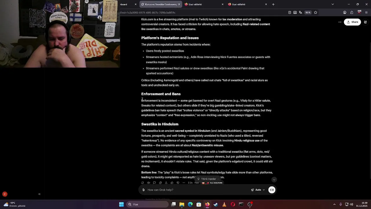Click the attach file paperclip icon
The width and height of the screenshot is (371, 209).
click(x=143, y=190)
